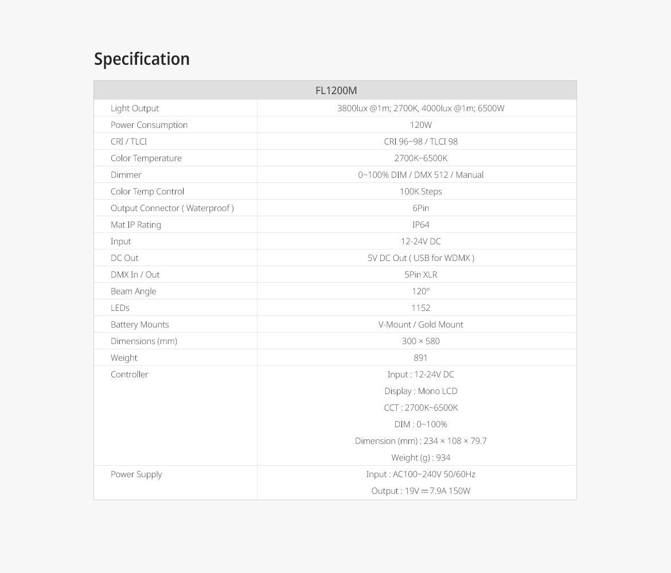Select the 100K Steps value
671x573 pixels.
[x=420, y=192]
